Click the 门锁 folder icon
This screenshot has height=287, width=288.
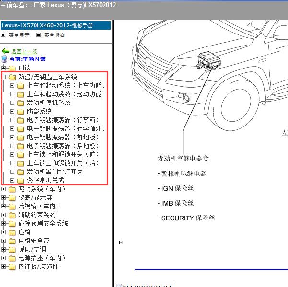pyautogui.click(x=12, y=69)
